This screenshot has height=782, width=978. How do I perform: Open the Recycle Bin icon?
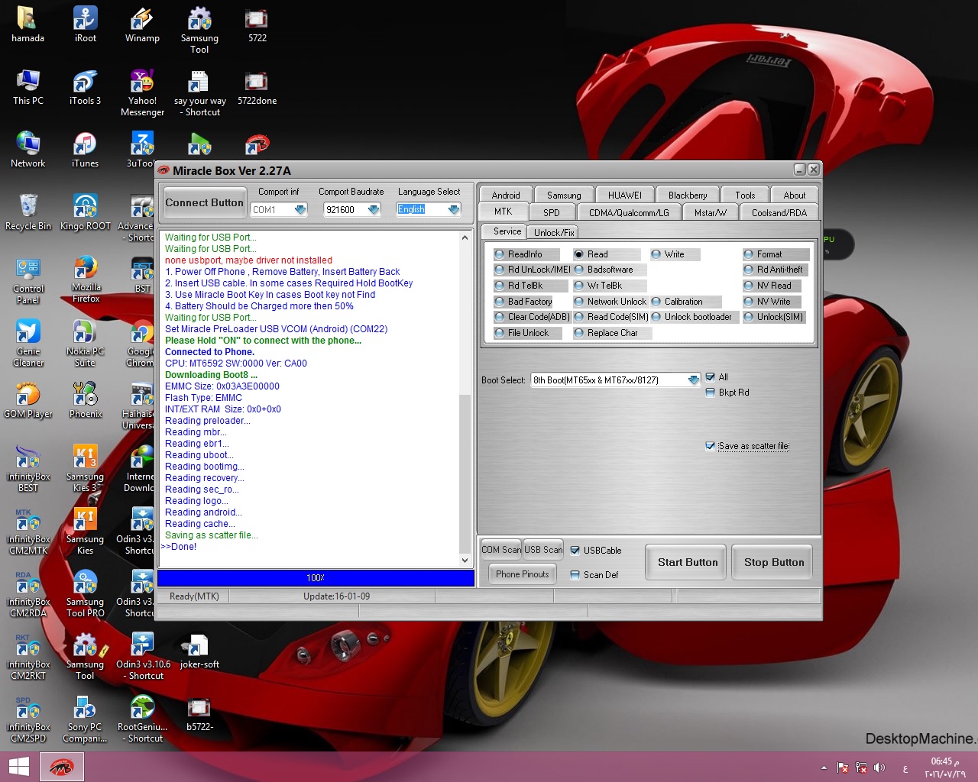tap(28, 212)
